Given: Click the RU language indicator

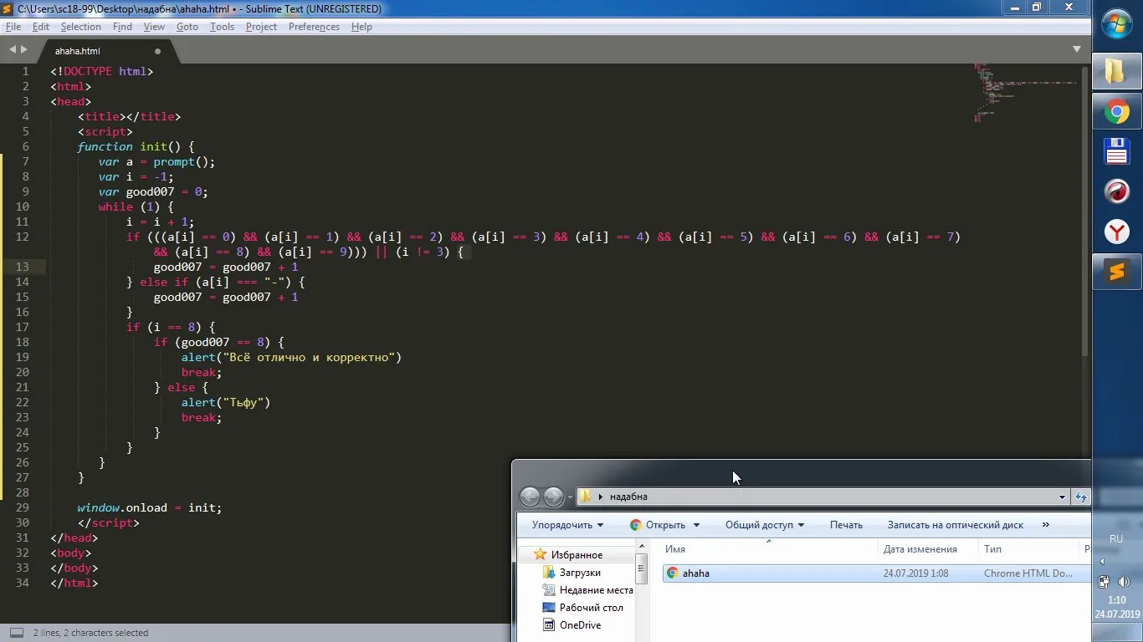Looking at the screenshot, I should click(1116, 539).
